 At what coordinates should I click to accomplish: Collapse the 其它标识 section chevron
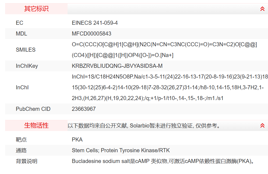[x=262, y=9]
